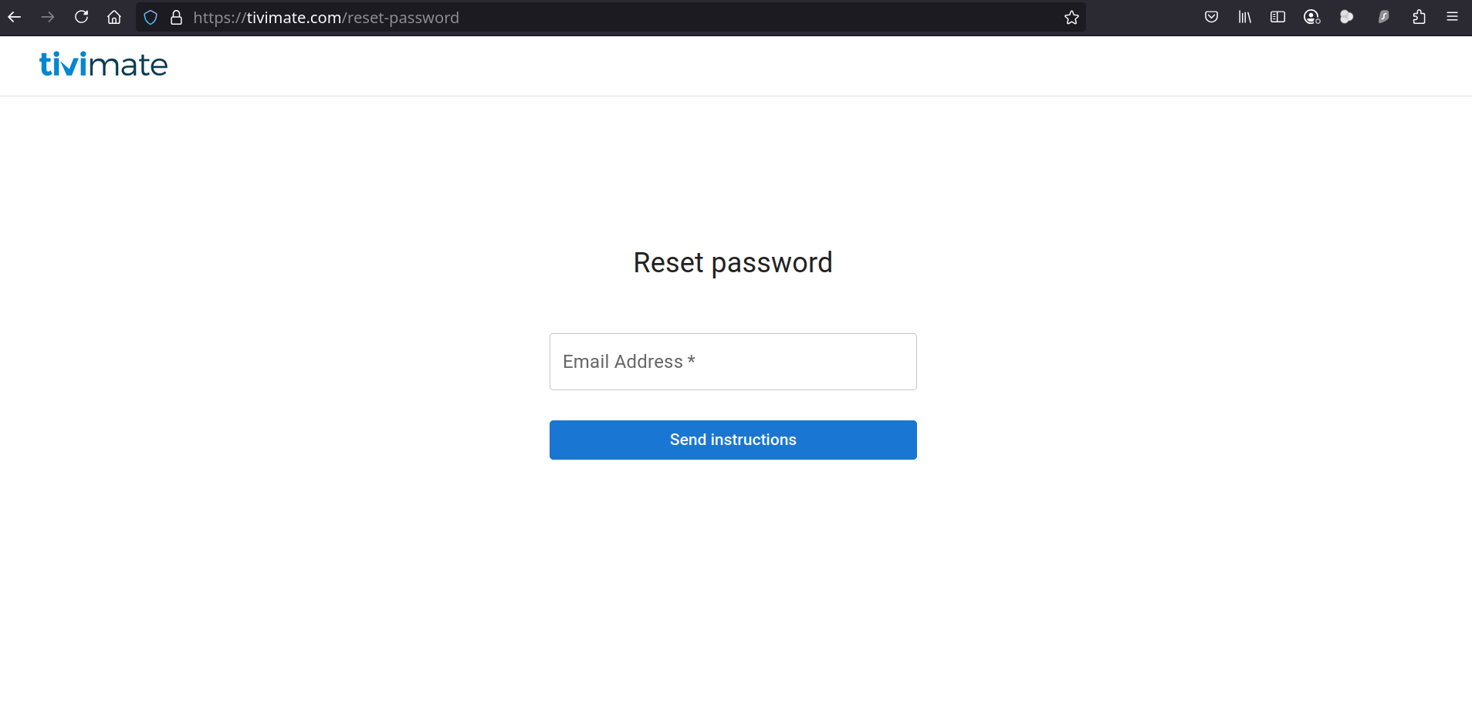Open tracking protection shield panel

tap(151, 18)
